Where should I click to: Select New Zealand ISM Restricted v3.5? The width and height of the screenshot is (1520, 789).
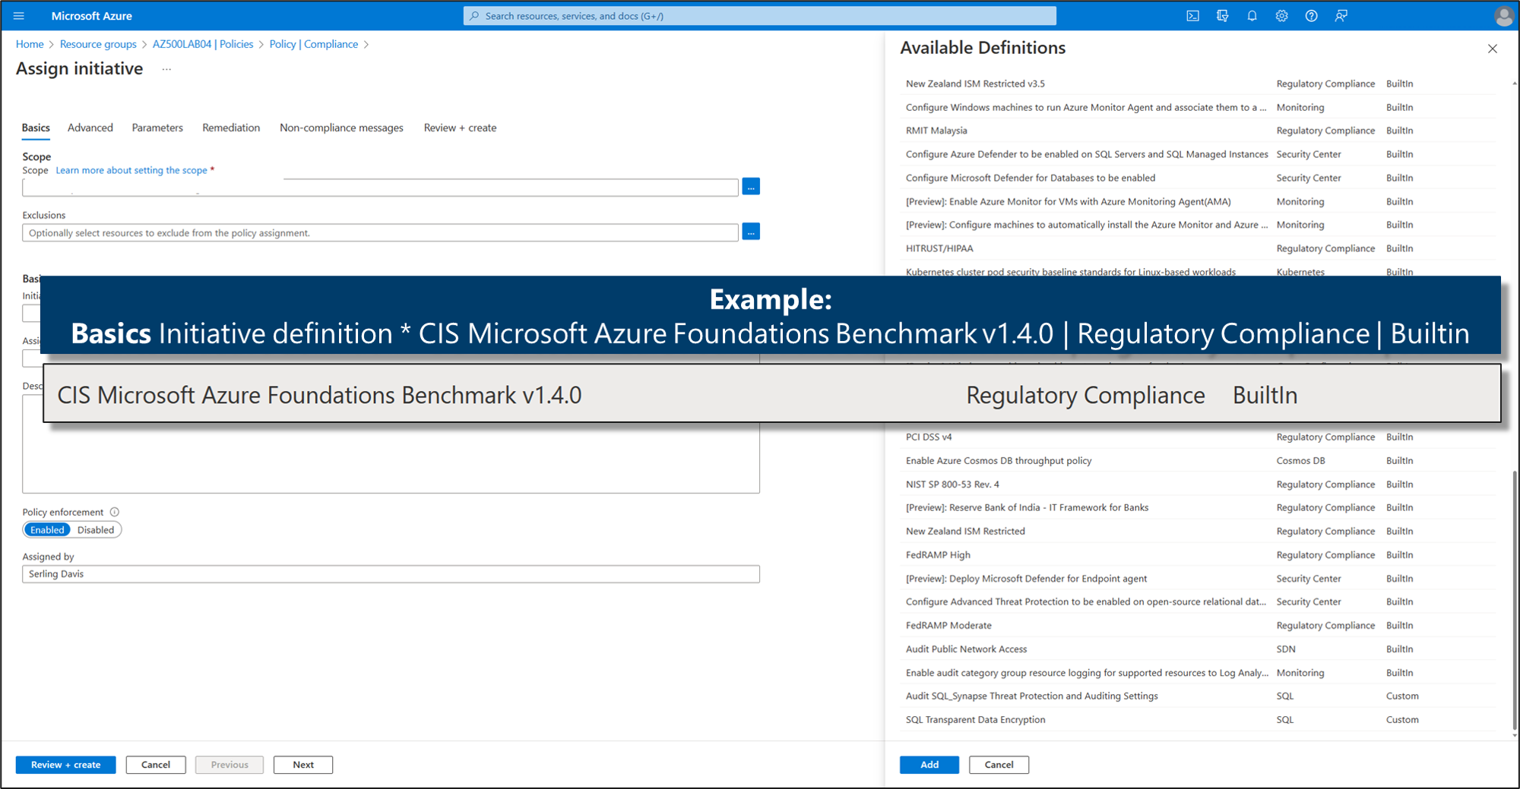[1198, 84]
